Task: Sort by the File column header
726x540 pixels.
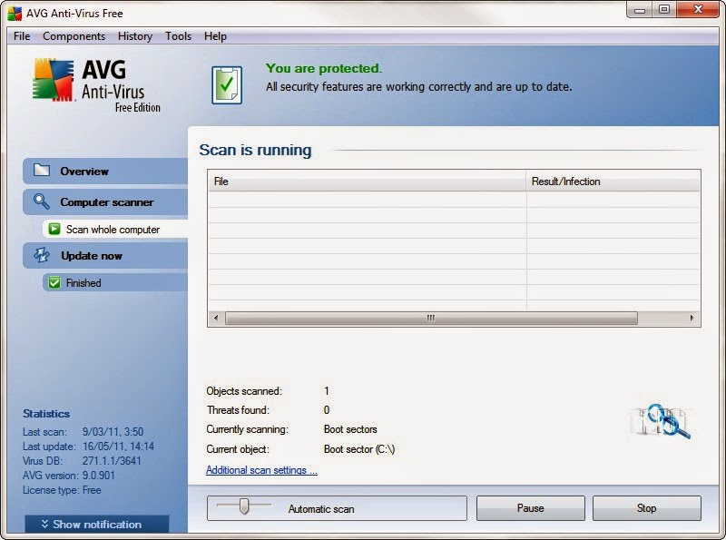Action: pyautogui.click(x=367, y=182)
